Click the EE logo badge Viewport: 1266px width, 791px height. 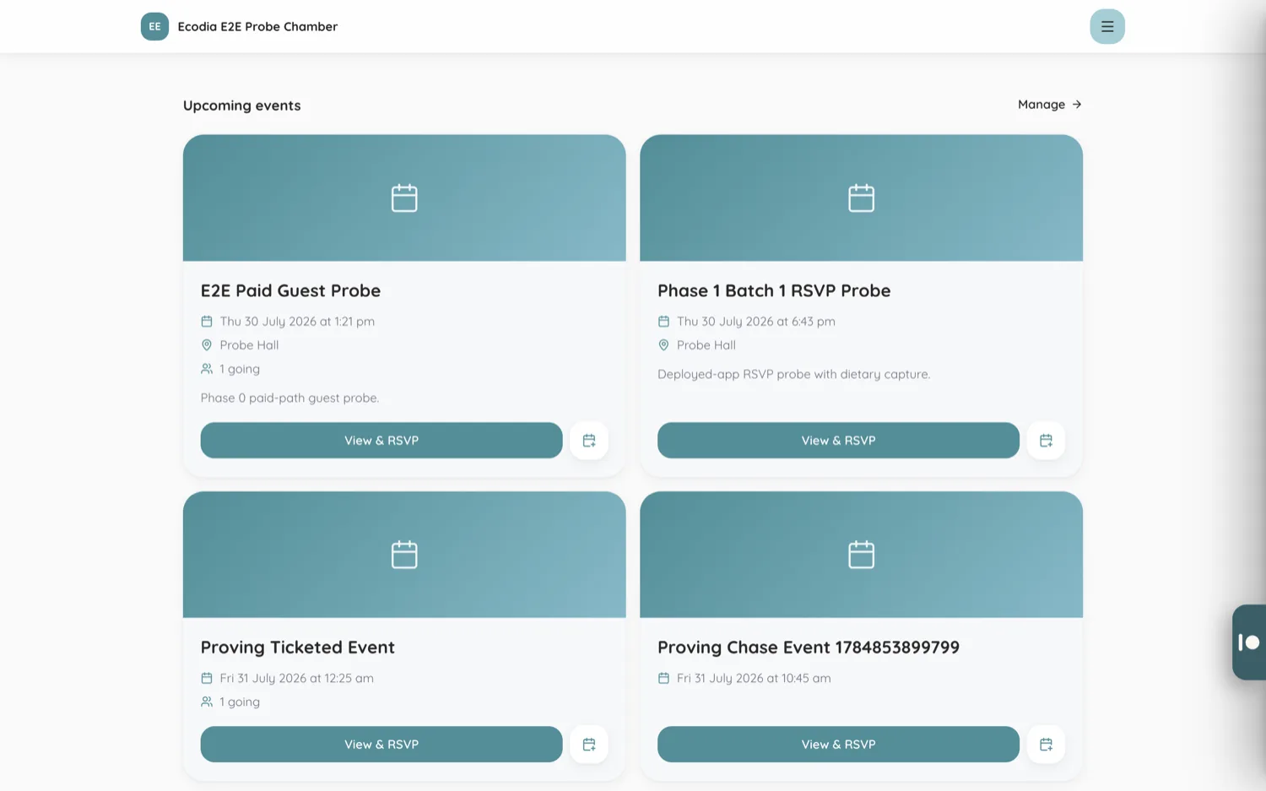pos(154,26)
